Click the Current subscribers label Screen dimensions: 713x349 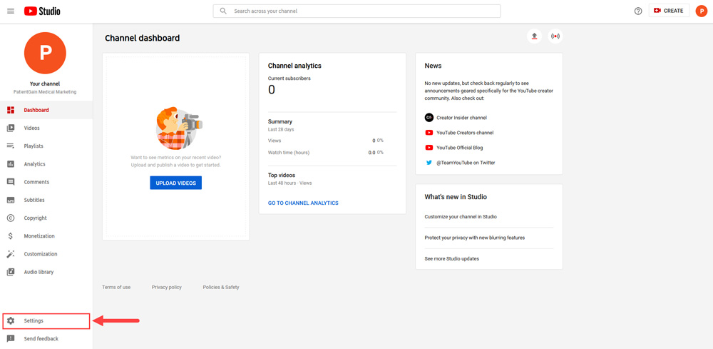[x=289, y=79]
